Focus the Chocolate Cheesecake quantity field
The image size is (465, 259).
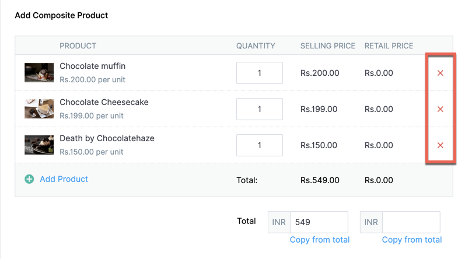coord(259,109)
